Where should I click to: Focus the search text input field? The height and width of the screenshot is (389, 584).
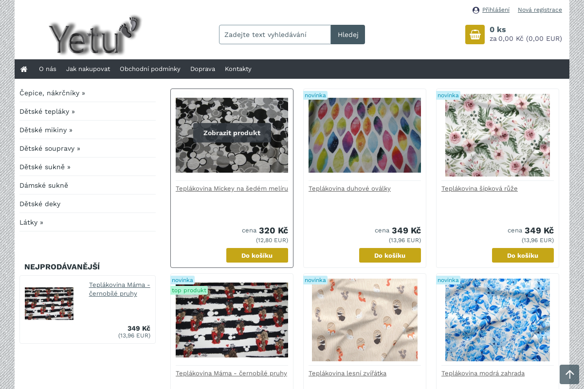coord(275,35)
